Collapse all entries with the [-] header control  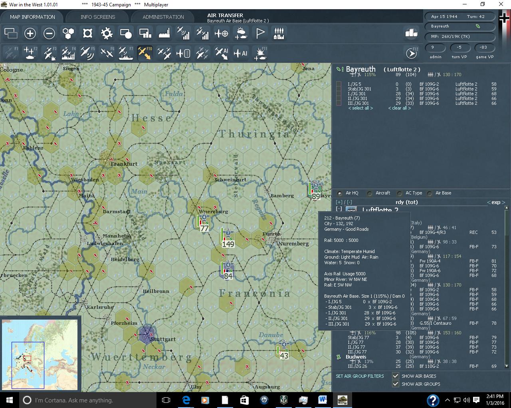click(349, 202)
